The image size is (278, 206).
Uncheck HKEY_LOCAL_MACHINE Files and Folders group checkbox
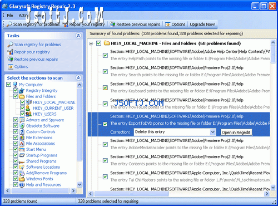tap(98, 43)
